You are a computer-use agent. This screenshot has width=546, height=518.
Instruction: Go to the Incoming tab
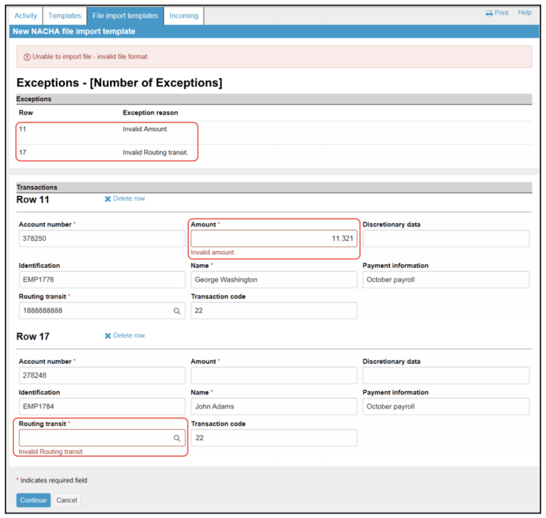[183, 16]
